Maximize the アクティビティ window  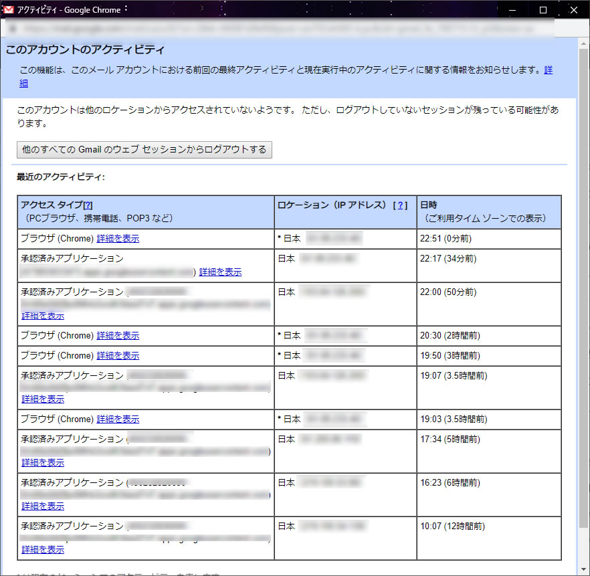click(543, 10)
